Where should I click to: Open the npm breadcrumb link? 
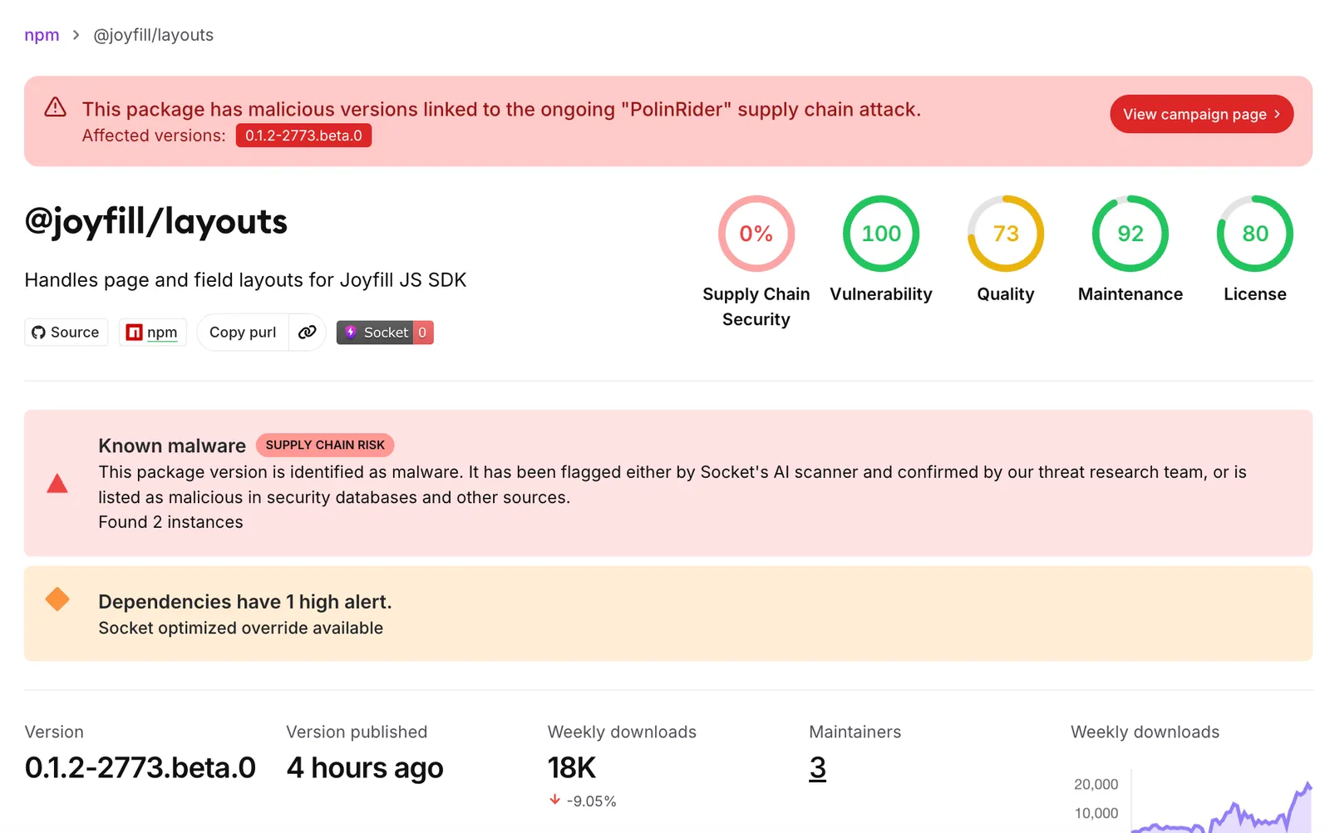pos(42,35)
